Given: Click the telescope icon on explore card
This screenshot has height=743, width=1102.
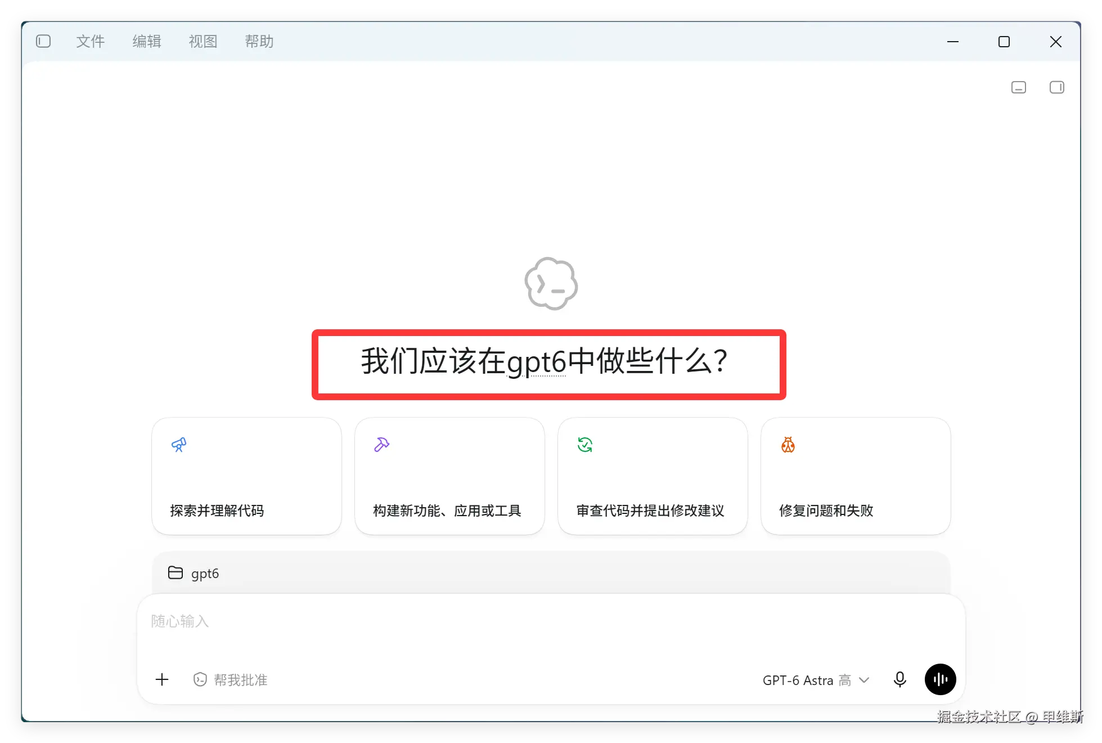Looking at the screenshot, I should (179, 445).
